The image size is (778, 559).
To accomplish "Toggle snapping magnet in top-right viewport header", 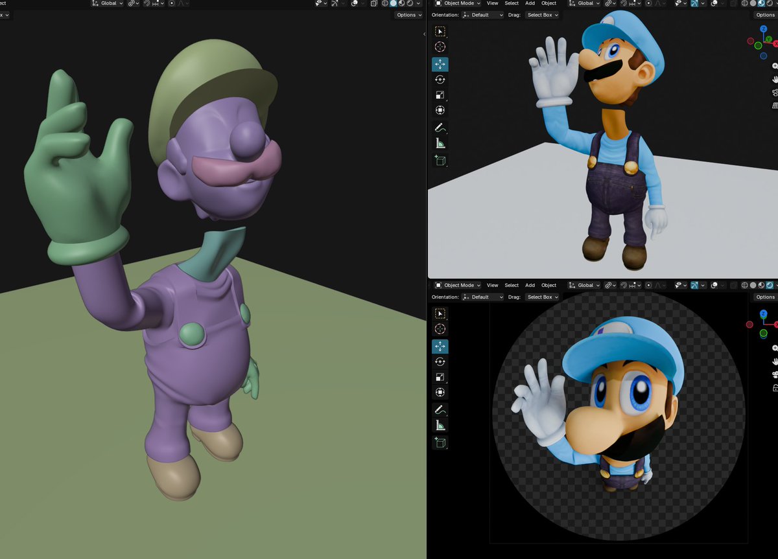I will [x=624, y=3].
